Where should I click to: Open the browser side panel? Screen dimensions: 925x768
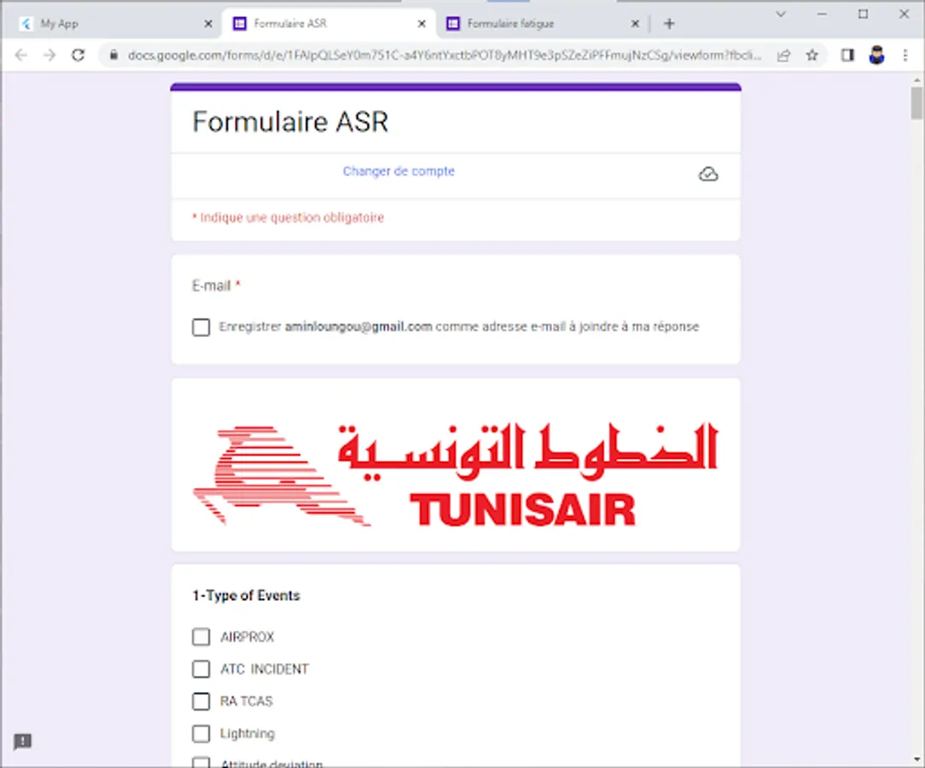847,55
